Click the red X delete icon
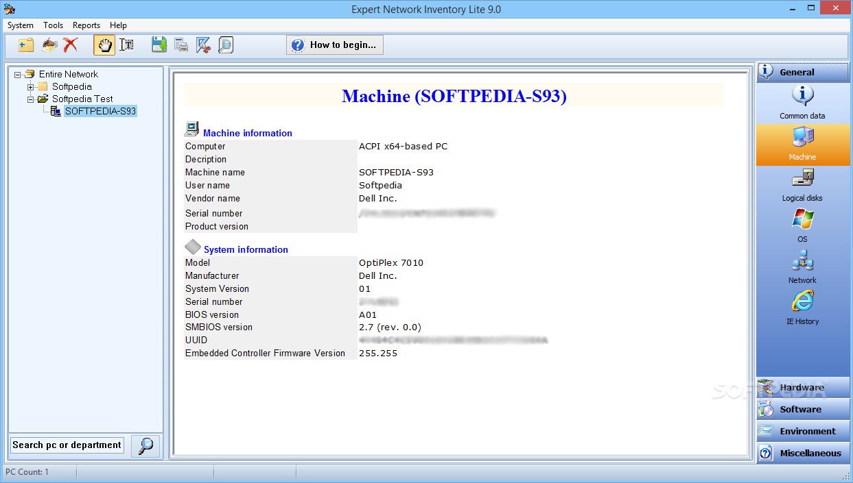 pos(70,45)
